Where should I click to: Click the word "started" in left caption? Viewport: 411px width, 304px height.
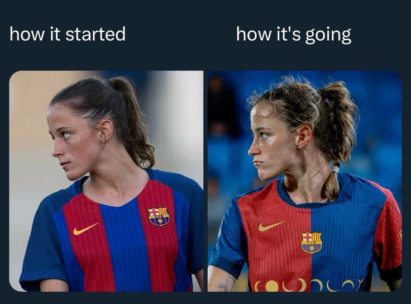(95, 34)
